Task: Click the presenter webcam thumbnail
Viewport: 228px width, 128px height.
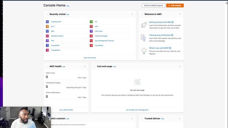Action: (x=26, y=117)
